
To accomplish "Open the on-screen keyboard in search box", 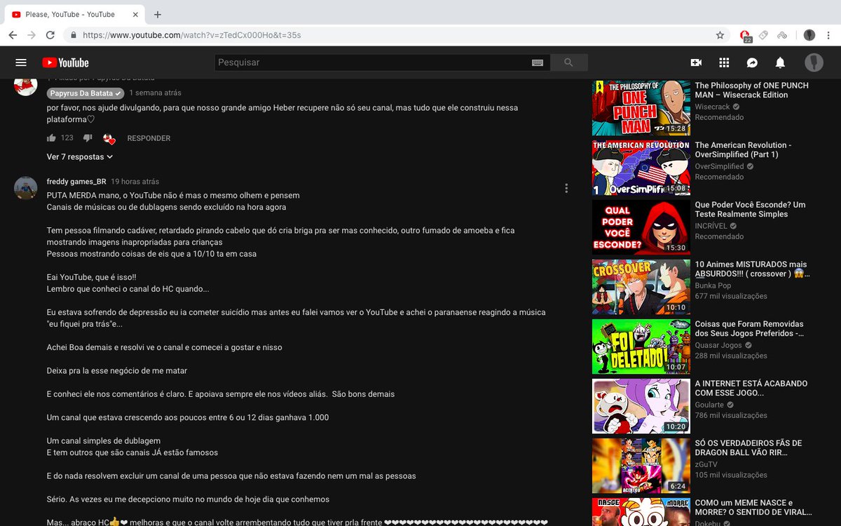I will 538,62.
